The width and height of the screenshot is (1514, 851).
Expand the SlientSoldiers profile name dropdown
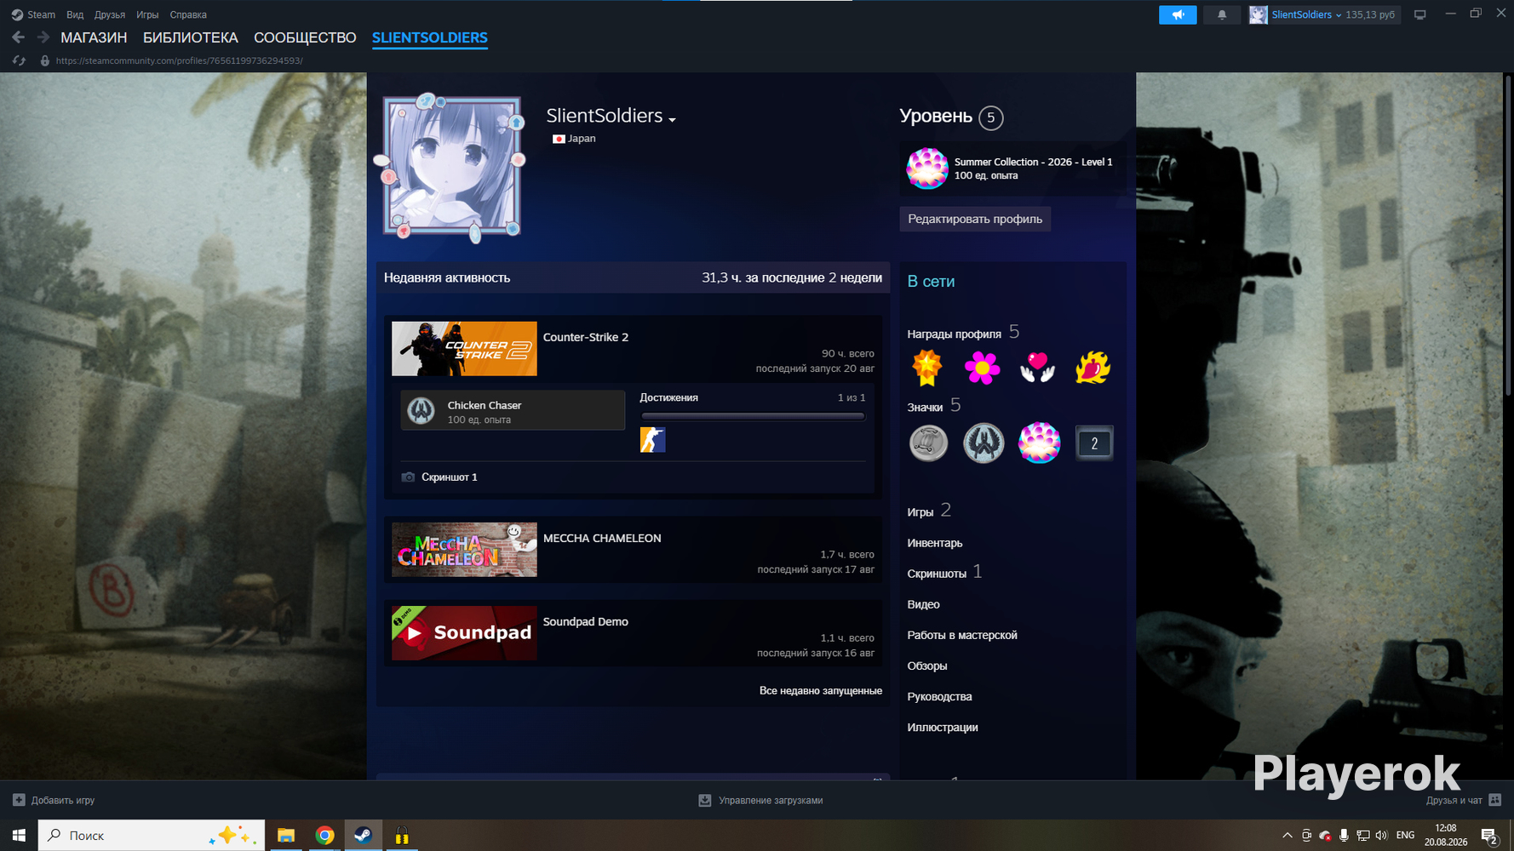point(672,119)
